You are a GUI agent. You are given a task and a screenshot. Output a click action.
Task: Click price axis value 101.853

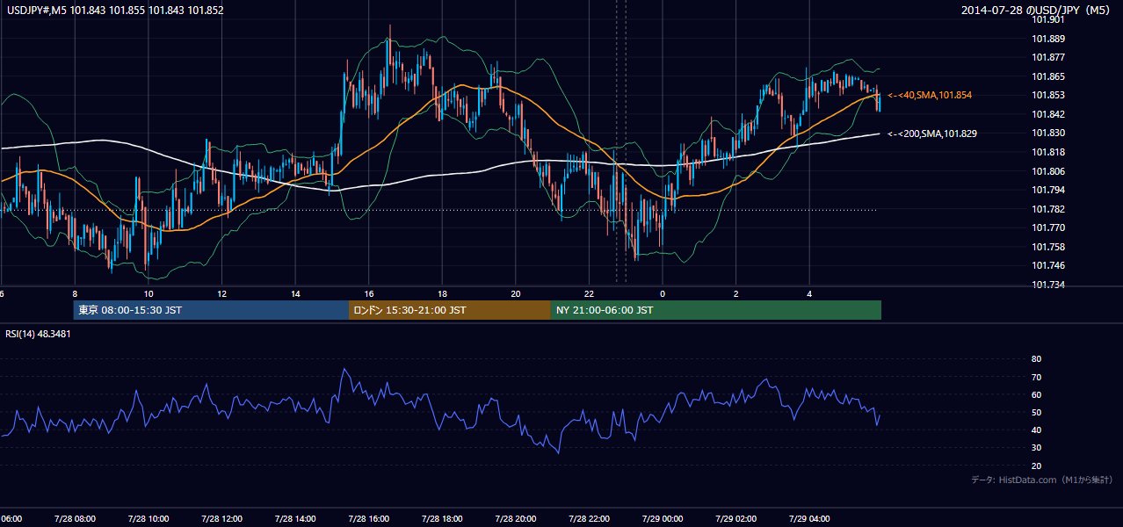click(1048, 95)
